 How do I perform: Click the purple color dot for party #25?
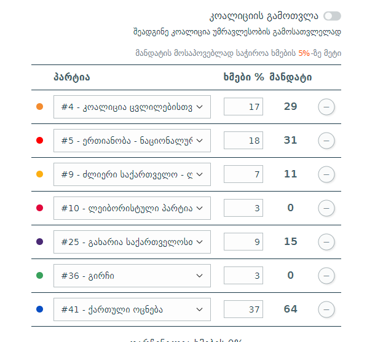[x=40, y=242]
